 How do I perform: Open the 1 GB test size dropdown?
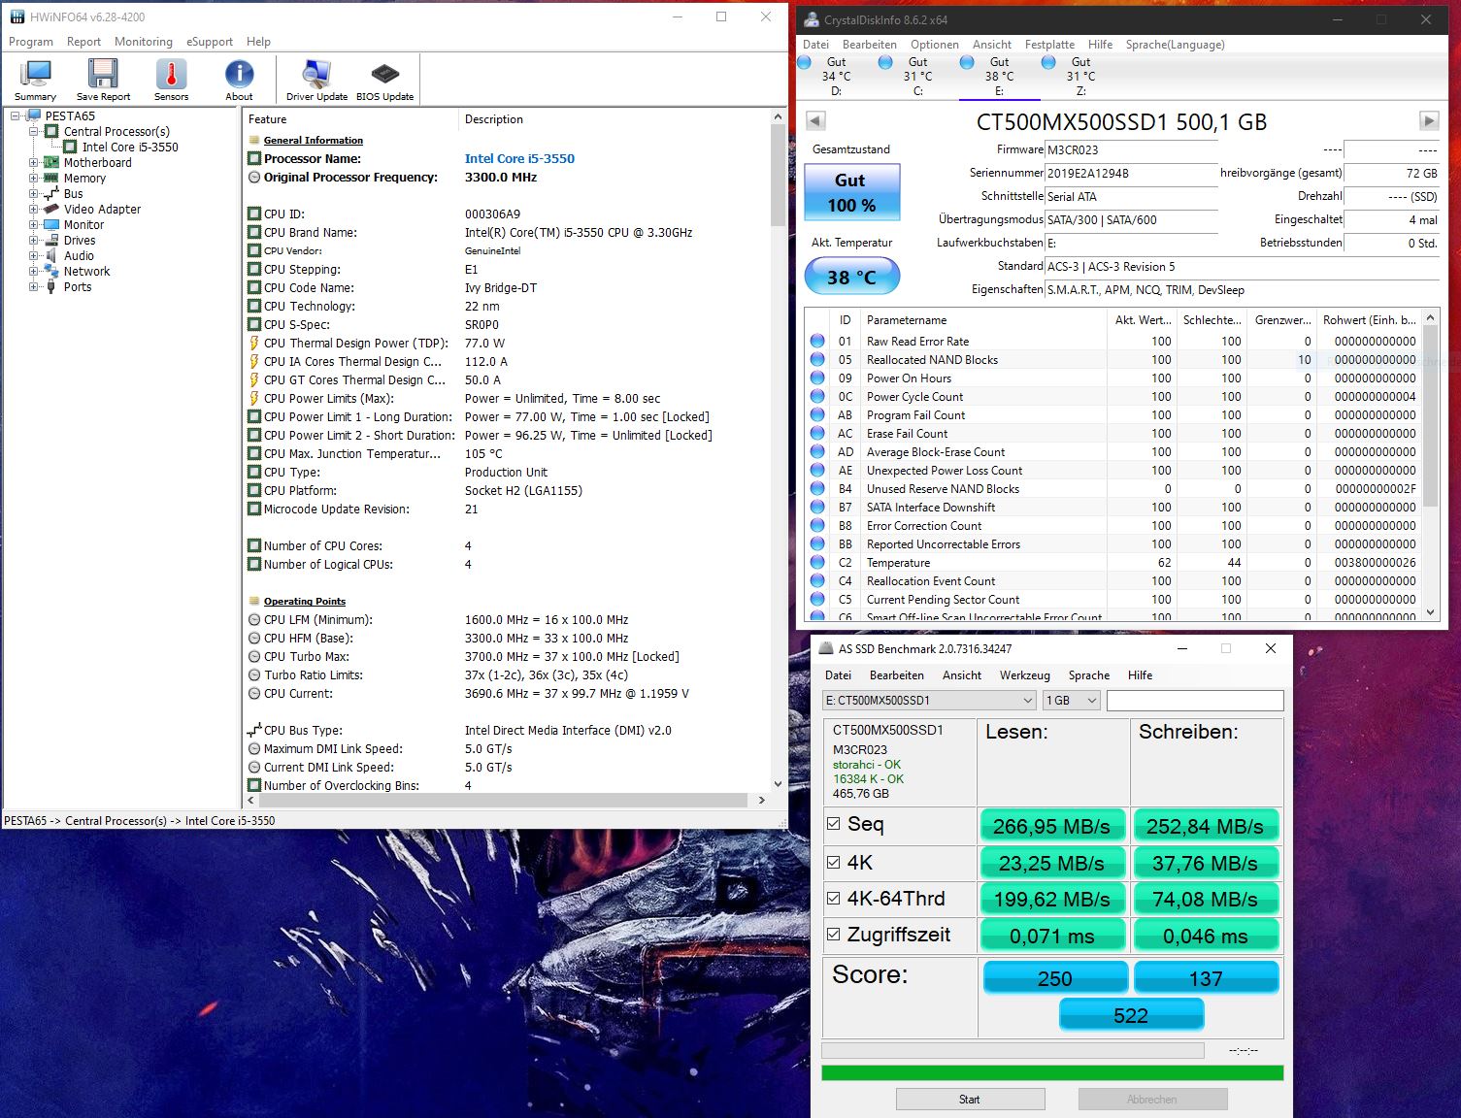(1089, 700)
